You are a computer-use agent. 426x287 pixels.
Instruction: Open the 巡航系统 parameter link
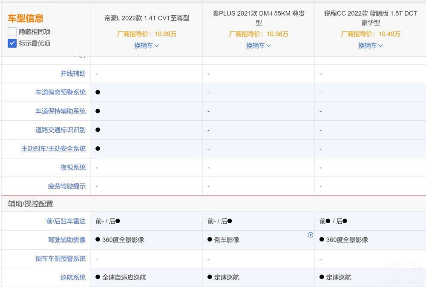point(73,277)
